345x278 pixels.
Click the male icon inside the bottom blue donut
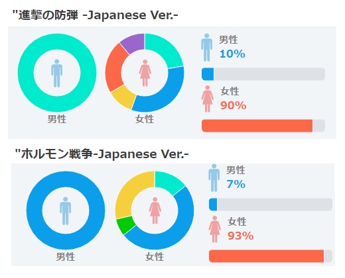[x=65, y=211]
